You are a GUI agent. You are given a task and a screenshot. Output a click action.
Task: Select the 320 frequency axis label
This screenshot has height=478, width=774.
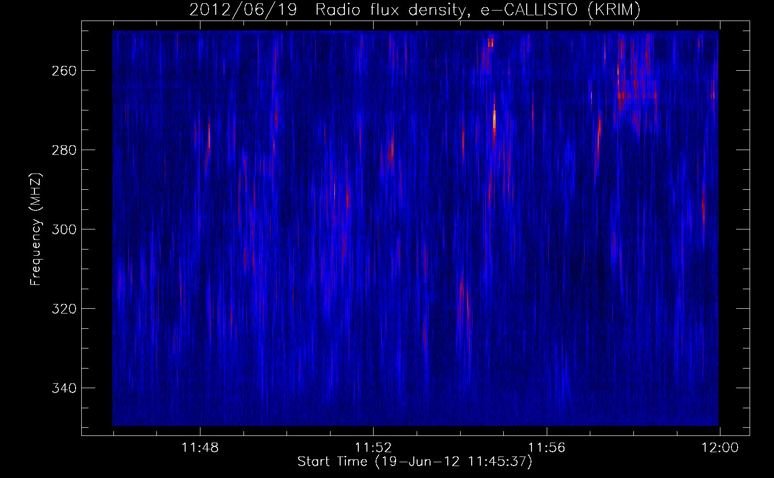coord(63,309)
